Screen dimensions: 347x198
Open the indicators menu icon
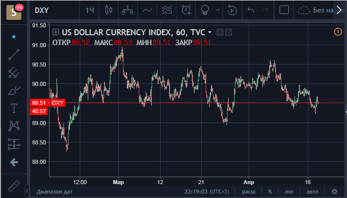[x=167, y=10]
